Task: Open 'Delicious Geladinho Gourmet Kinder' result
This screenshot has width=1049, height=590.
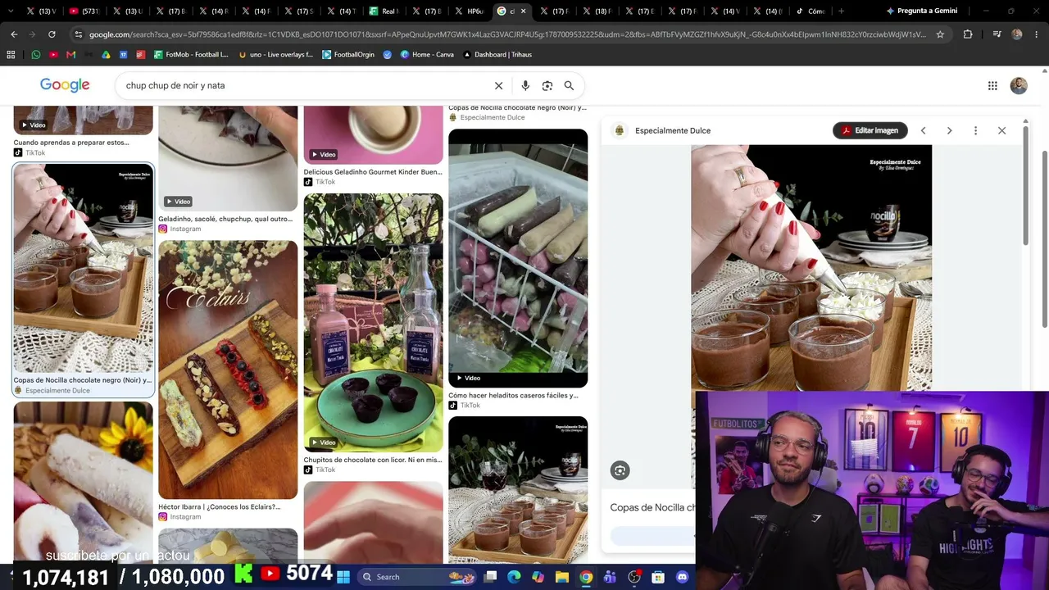Action: point(373,172)
